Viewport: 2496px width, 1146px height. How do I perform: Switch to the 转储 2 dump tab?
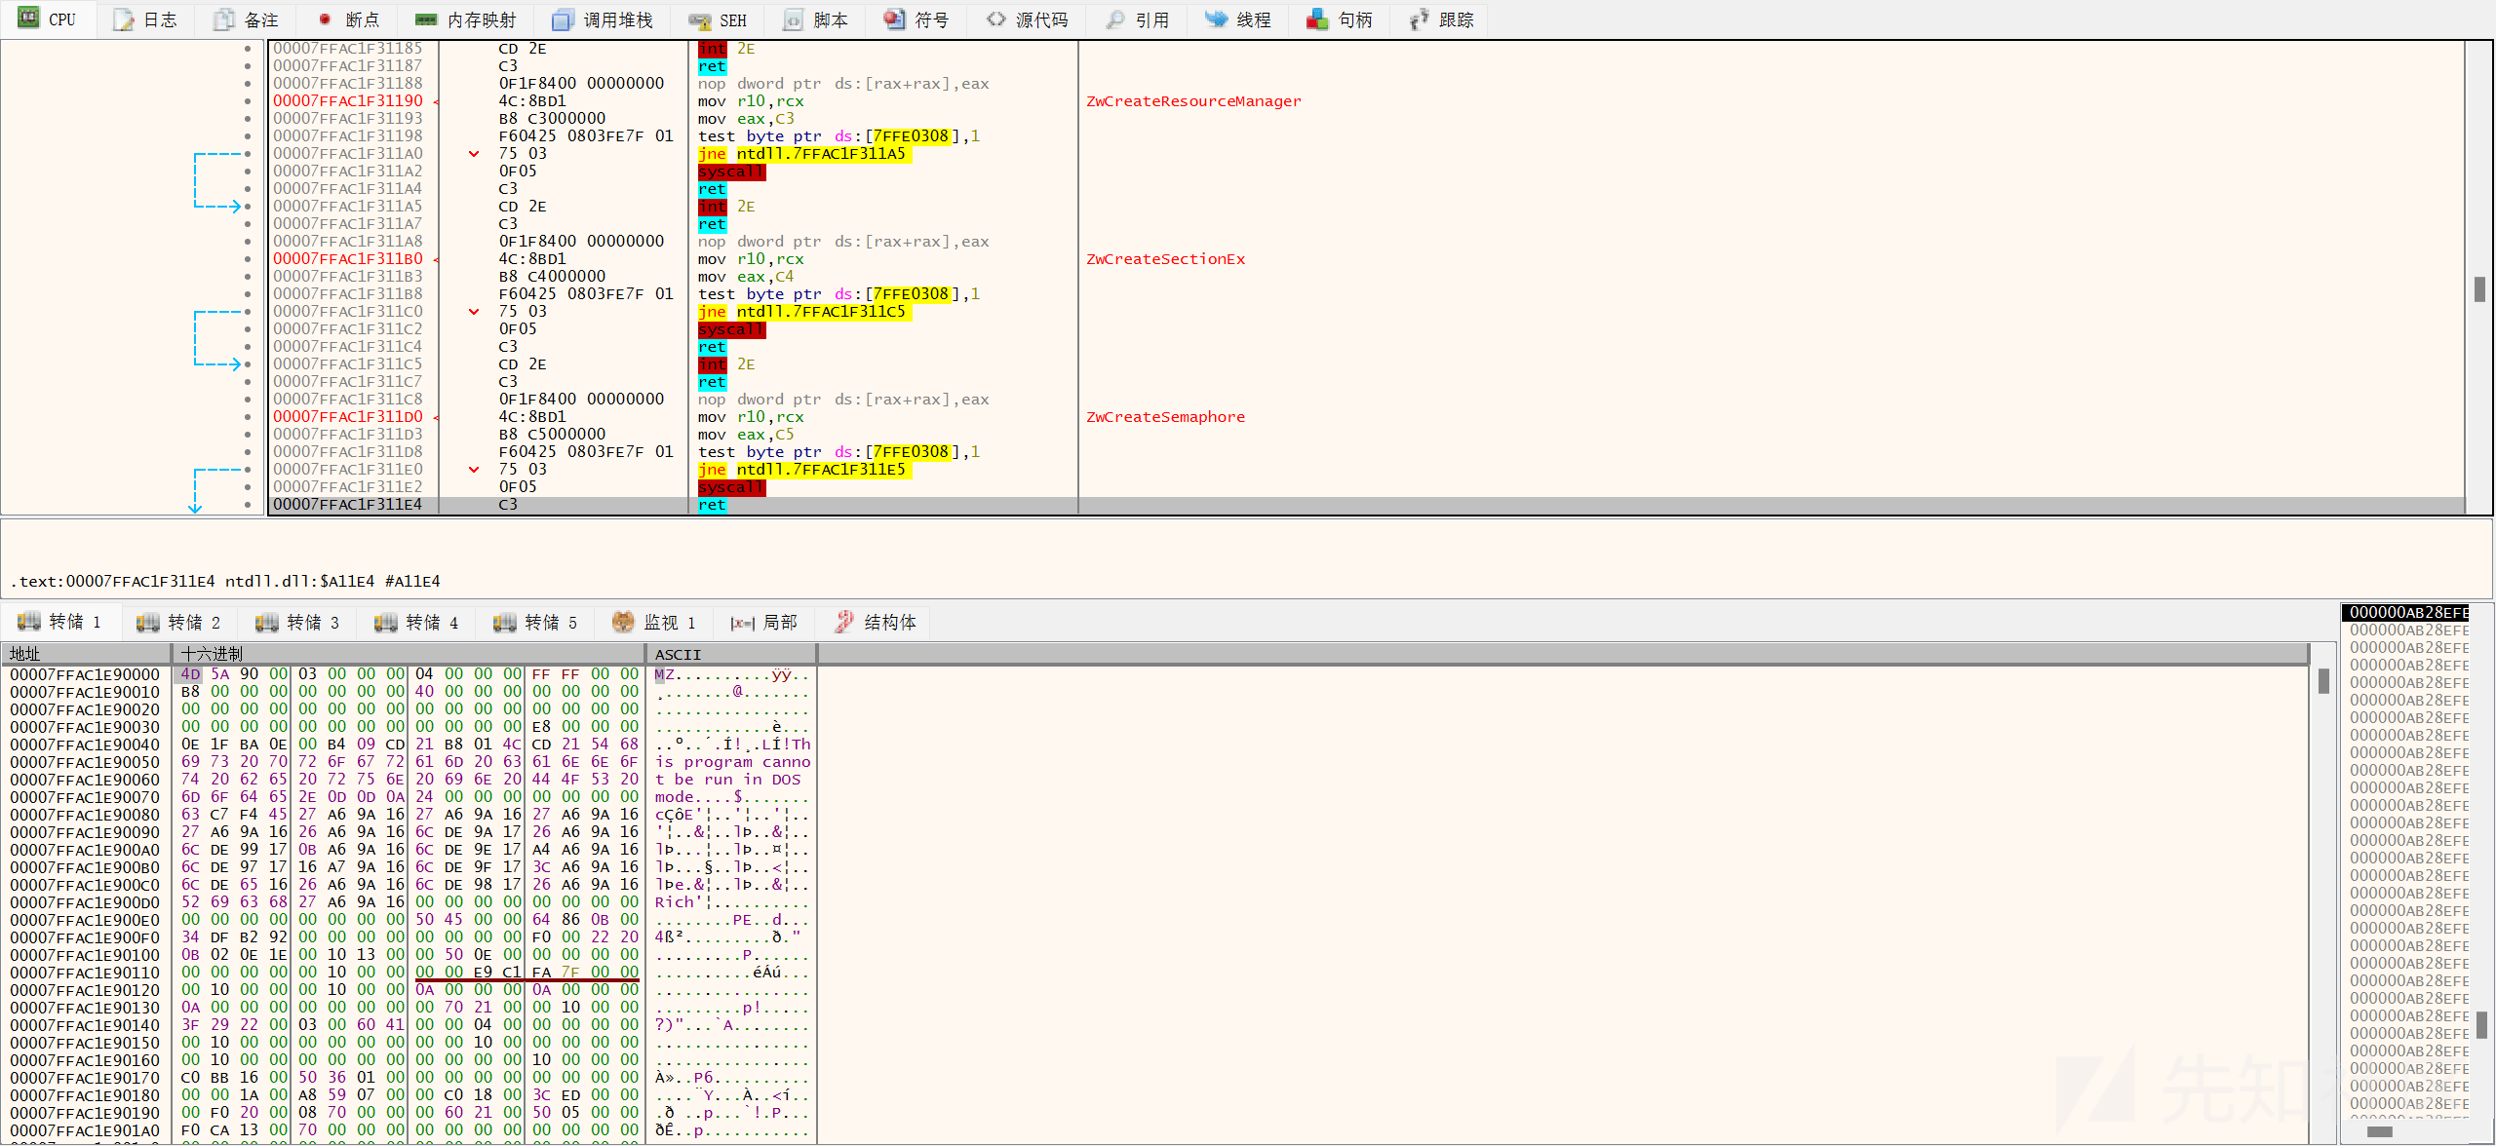(178, 622)
